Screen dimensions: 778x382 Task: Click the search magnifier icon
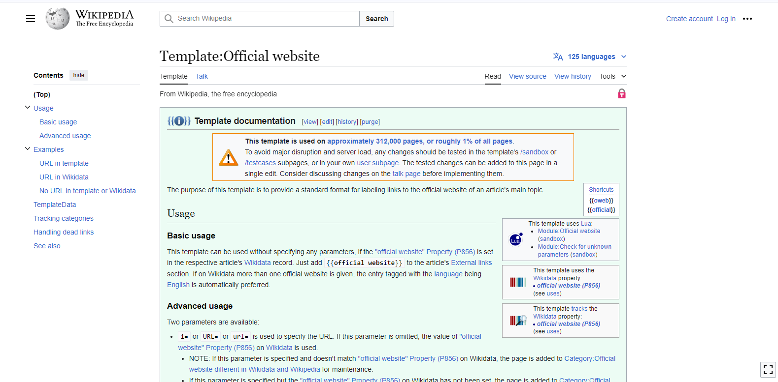click(169, 19)
